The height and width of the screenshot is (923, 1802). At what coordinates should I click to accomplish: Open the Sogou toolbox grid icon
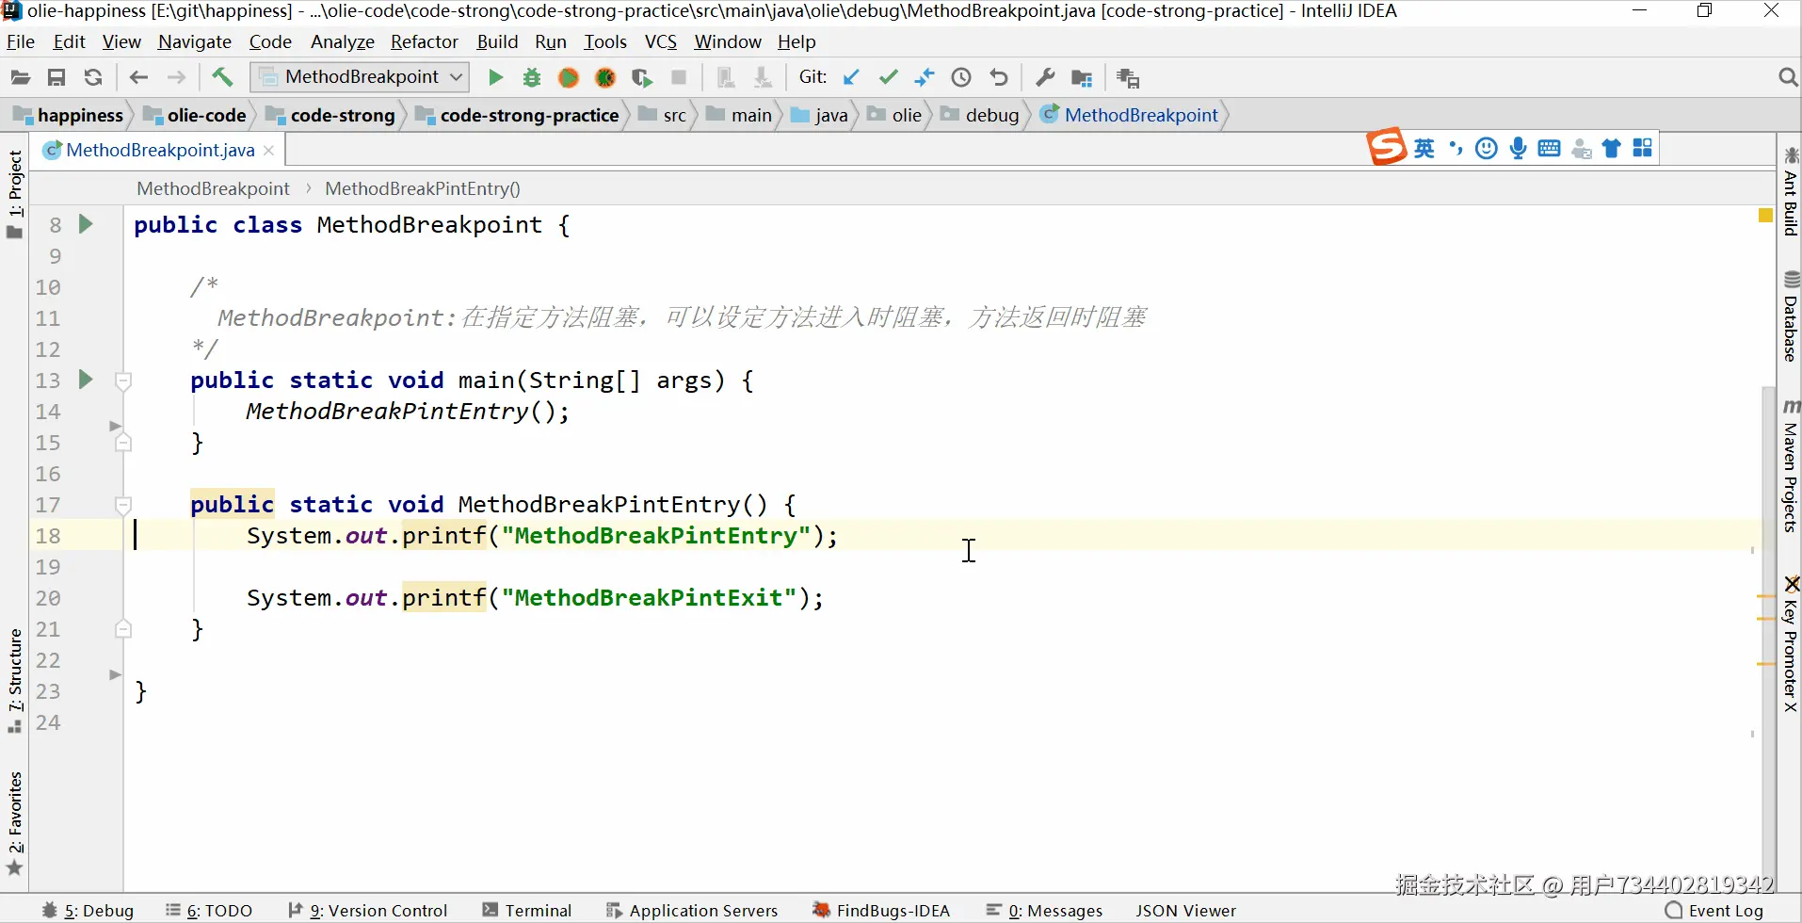[1643, 148]
